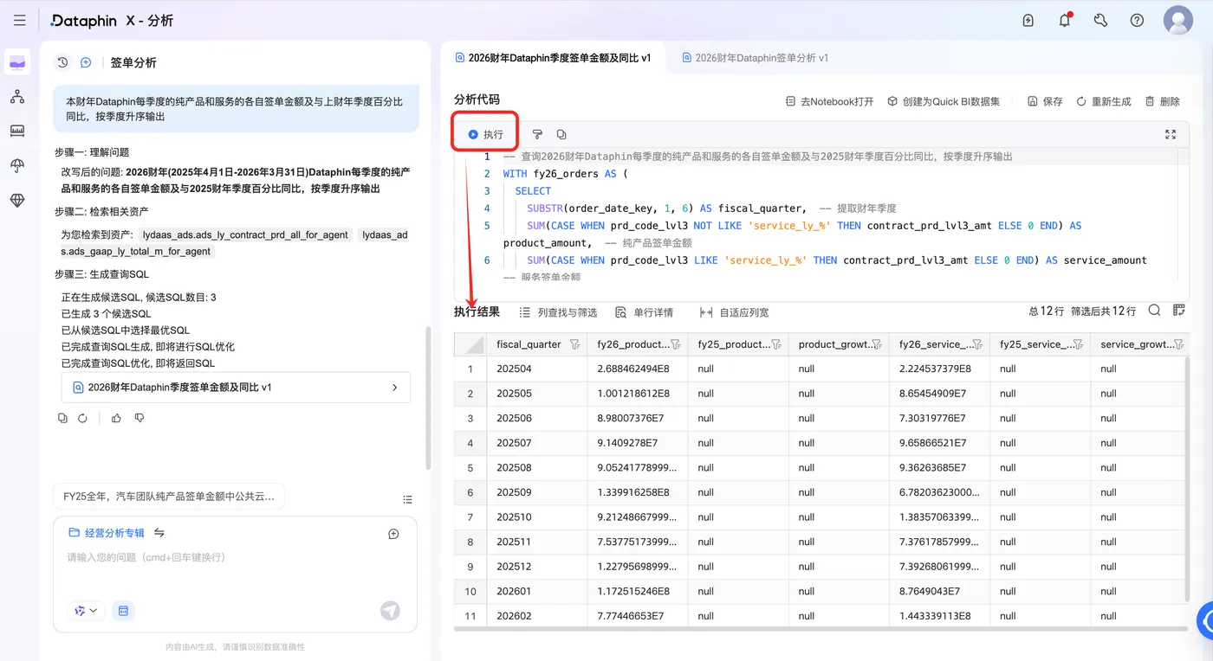1213x661 pixels.
Task: Give the answer a thumbs up
Action: 116,418
